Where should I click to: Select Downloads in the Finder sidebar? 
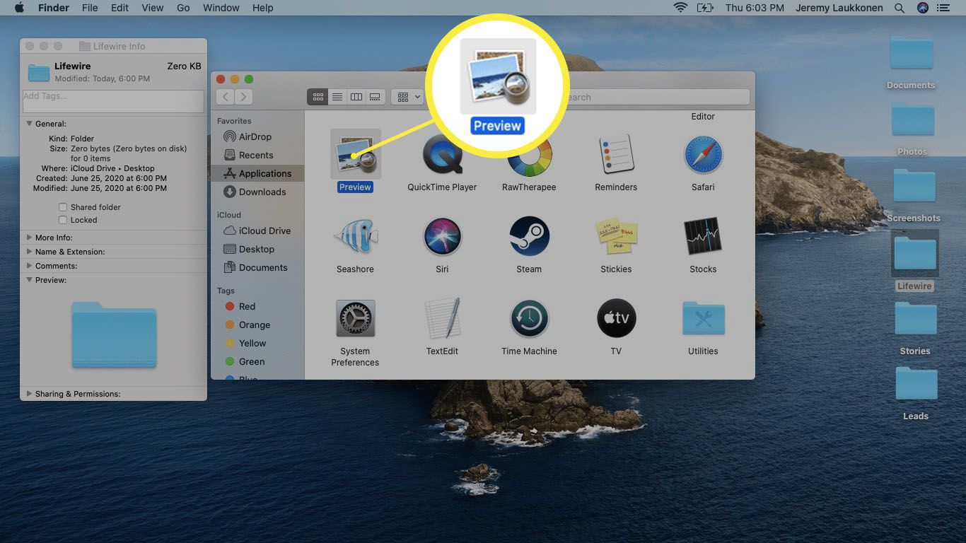coord(262,192)
